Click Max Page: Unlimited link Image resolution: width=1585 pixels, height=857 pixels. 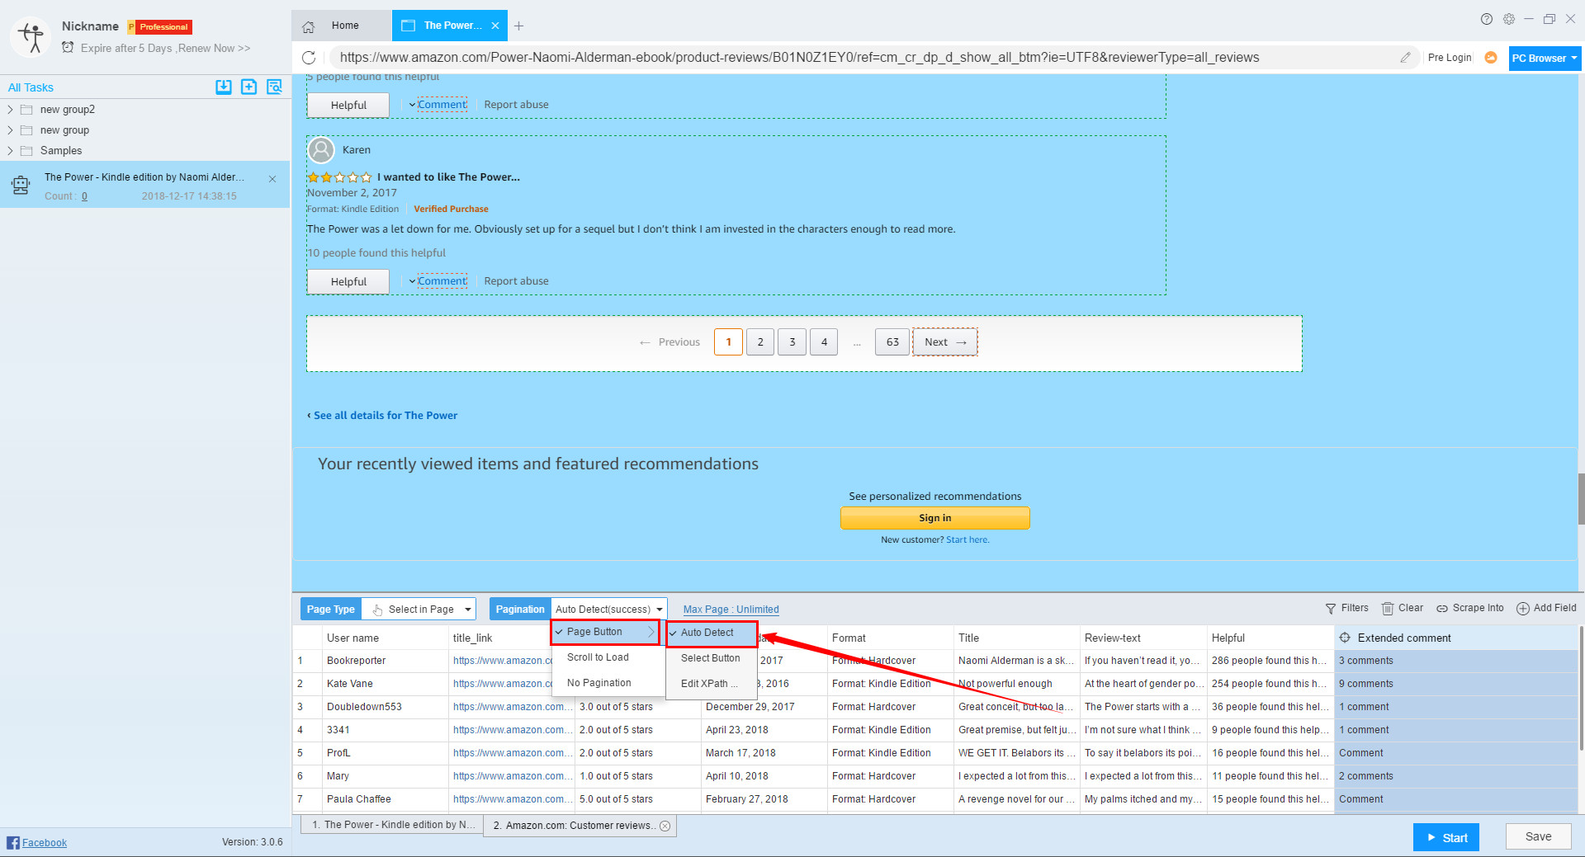coord(731,610)
